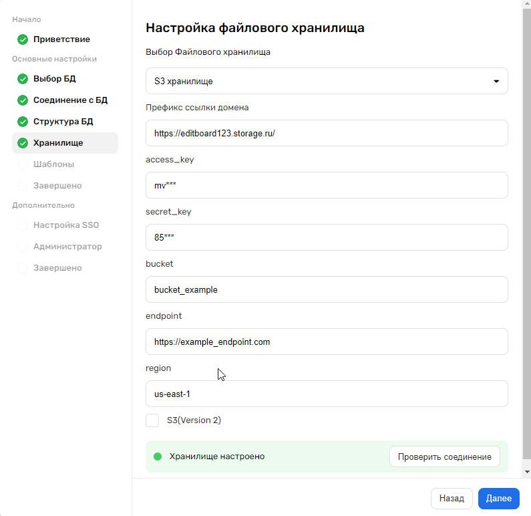
Task: Click the endpoint input field
Action: click(x=327, y=342)
